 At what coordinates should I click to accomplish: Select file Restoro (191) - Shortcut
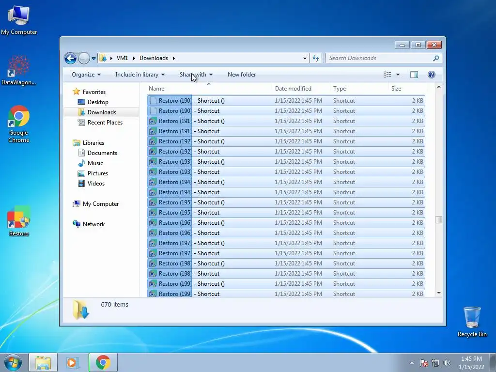tap(286, 131)
